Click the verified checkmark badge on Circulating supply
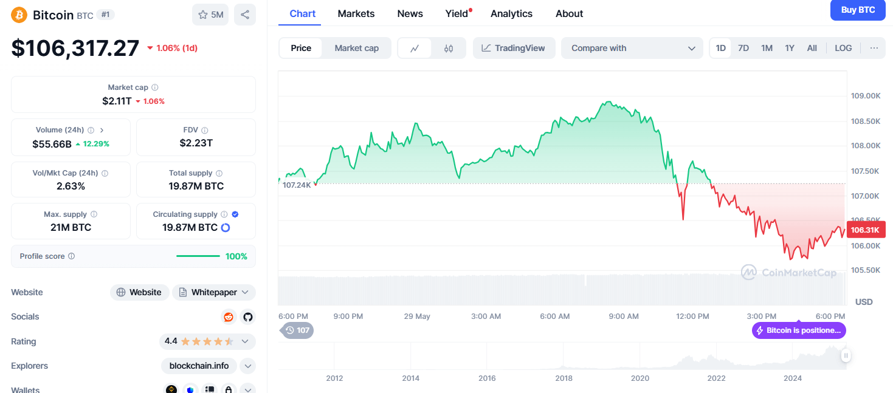This screenshot has height=393, width=893. coord(235,214)
